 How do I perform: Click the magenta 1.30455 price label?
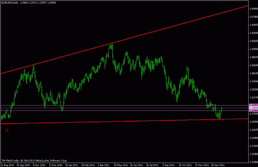click(x=253, y=105)
